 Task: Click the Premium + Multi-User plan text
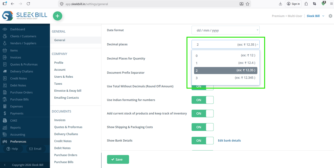pos(287,16)
